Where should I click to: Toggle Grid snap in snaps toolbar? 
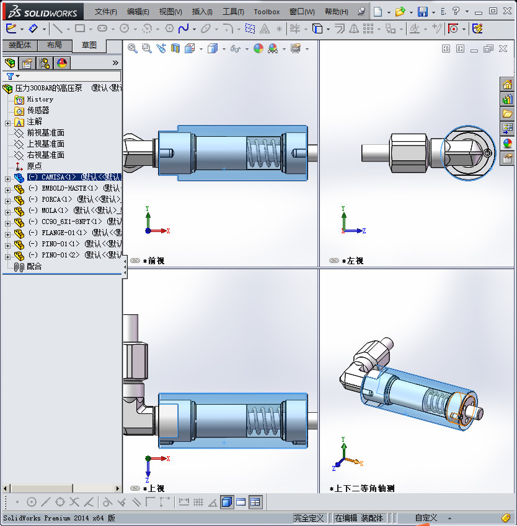click(198, 502)
